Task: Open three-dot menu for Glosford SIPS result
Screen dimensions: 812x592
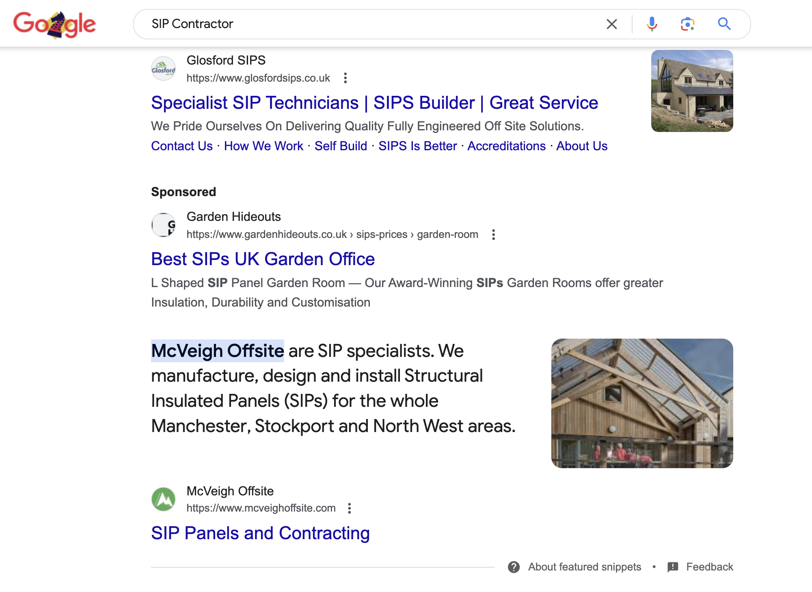Action: [345, 78]
